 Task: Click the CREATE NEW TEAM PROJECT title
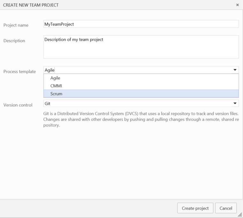(31, 5)
